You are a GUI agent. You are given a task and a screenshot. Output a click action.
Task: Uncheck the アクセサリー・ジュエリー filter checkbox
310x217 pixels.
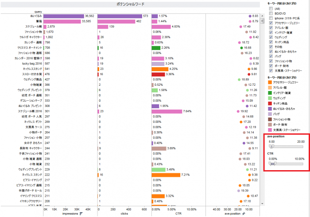(x=271, y=23)
